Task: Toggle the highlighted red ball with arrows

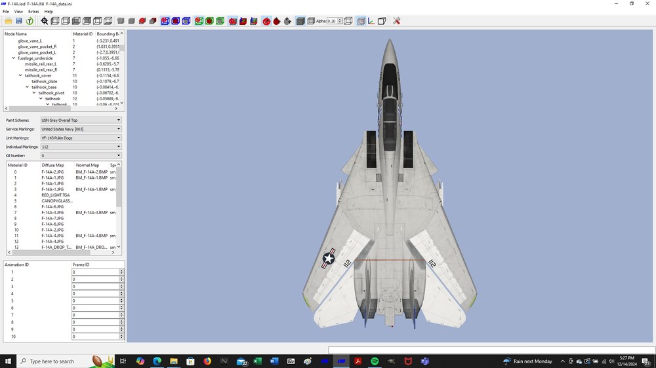Action: tap(266, 21)
